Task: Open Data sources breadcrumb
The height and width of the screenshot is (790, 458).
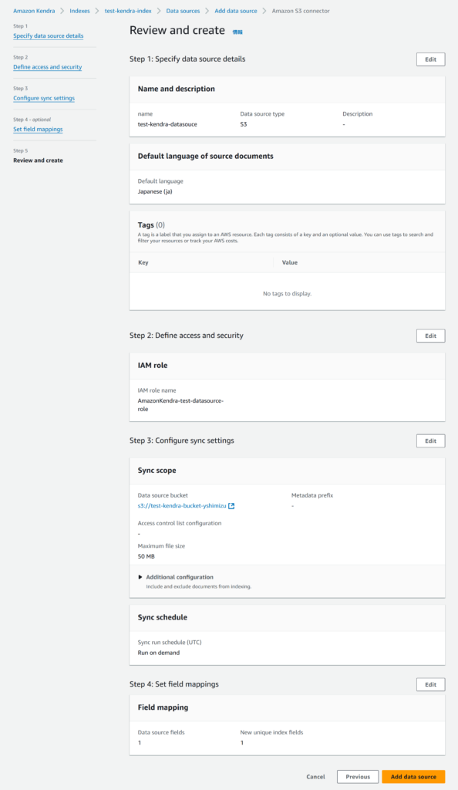Action: click(183, 11)
